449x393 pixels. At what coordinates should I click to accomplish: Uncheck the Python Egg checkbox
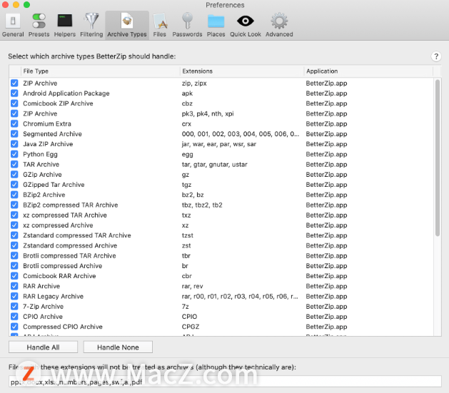coord(14,154)
